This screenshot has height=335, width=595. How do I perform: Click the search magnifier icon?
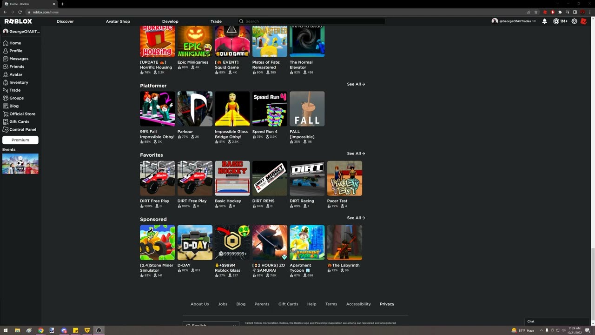[x=241, y=21]
